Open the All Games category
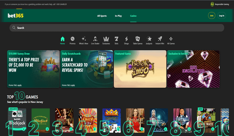Screen dimensions: 234x136 pyautogui.click(x=171, y=41)
